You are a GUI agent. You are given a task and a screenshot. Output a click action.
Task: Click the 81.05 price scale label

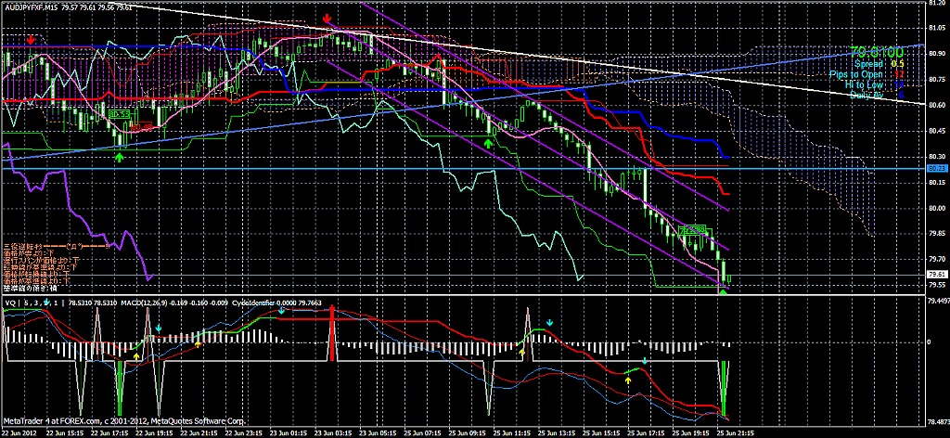935,28
